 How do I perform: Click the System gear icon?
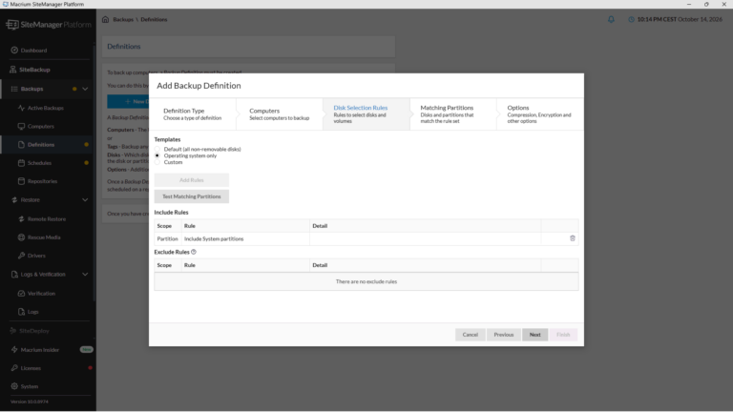pos(14,386)
